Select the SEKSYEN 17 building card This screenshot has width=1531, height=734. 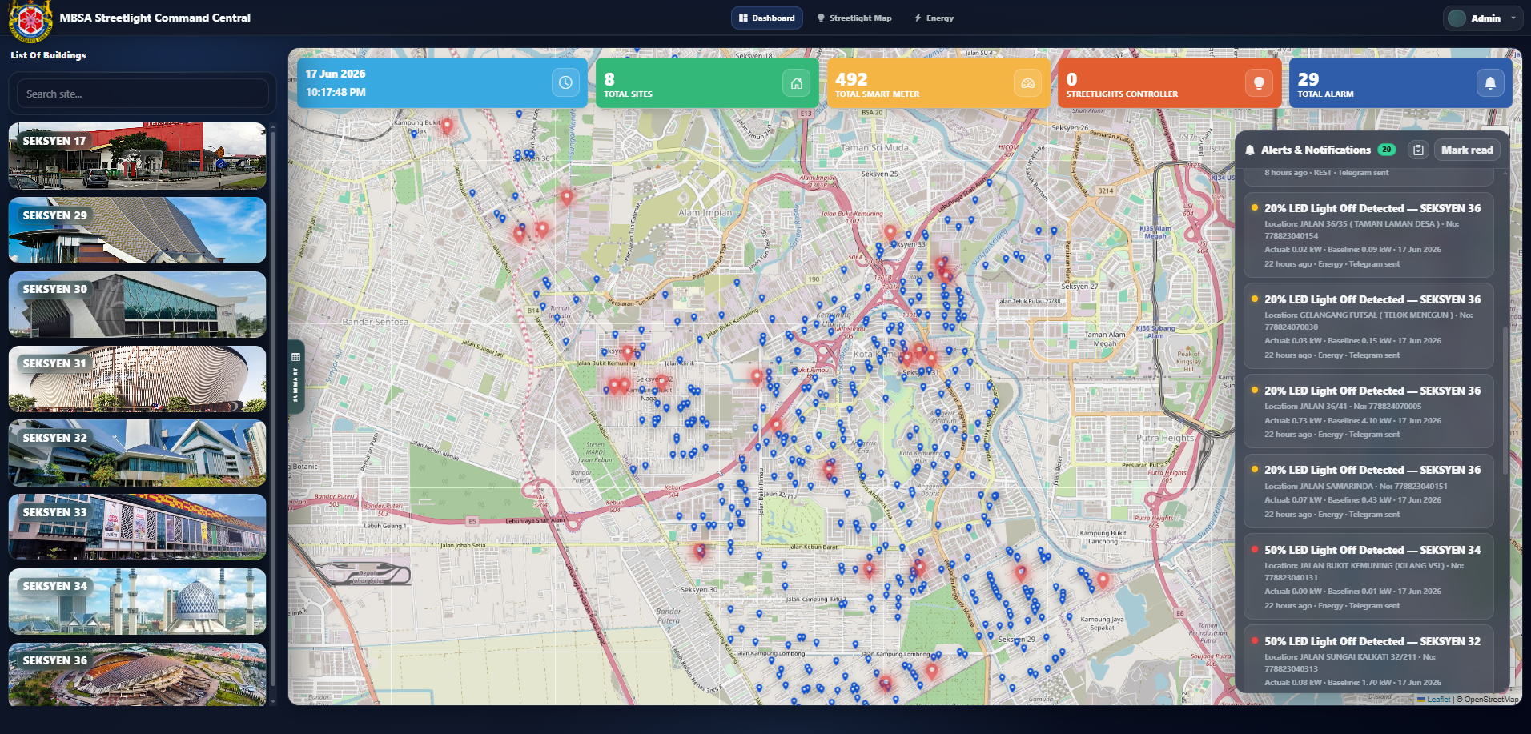pyautogui.click(x=138, y=155)
